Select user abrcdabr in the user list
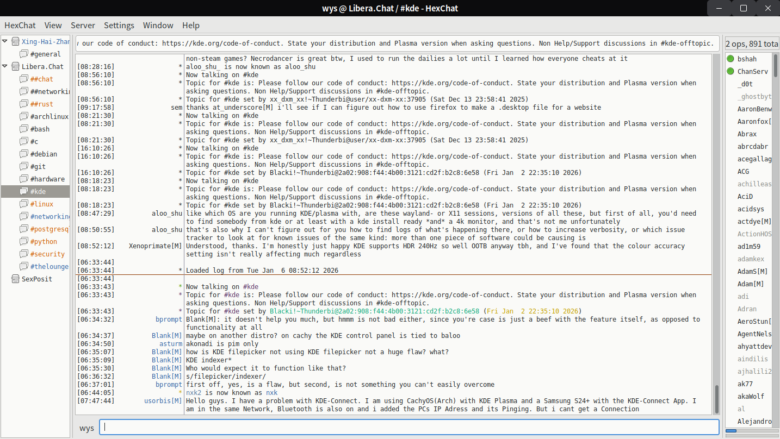Viewport: 780px width, 439px height. click(753, 146)
